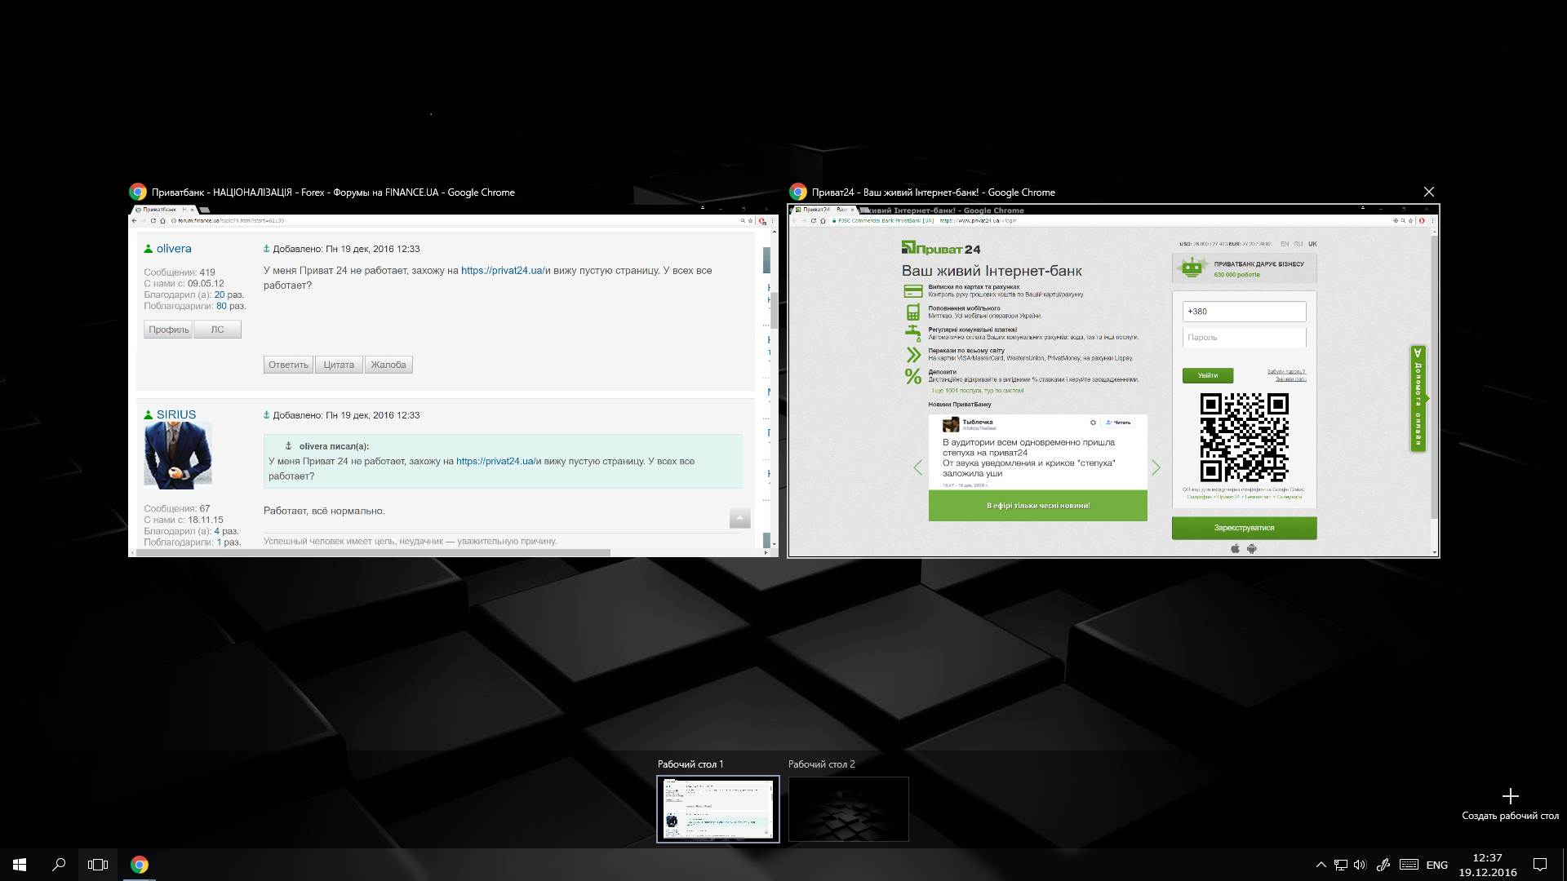Viewport: 1567px width, 881px height.
Task: Click the Профиль button under olivera
Action: click(168, 330)
